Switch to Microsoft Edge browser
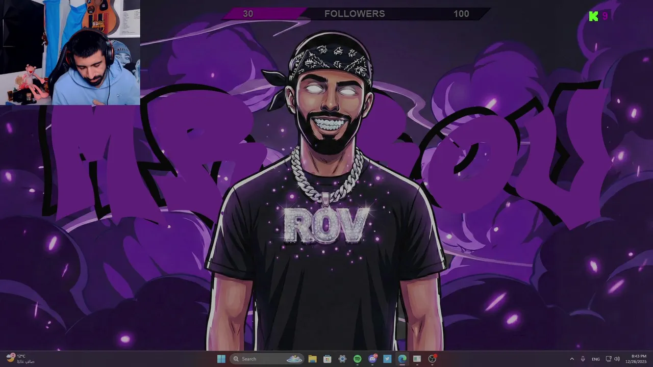653x367 pixels. pos(402,359)
